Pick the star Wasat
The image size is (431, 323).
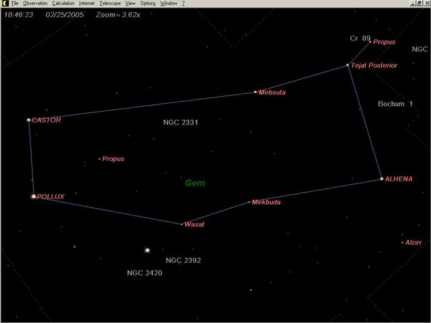(182, 224)
